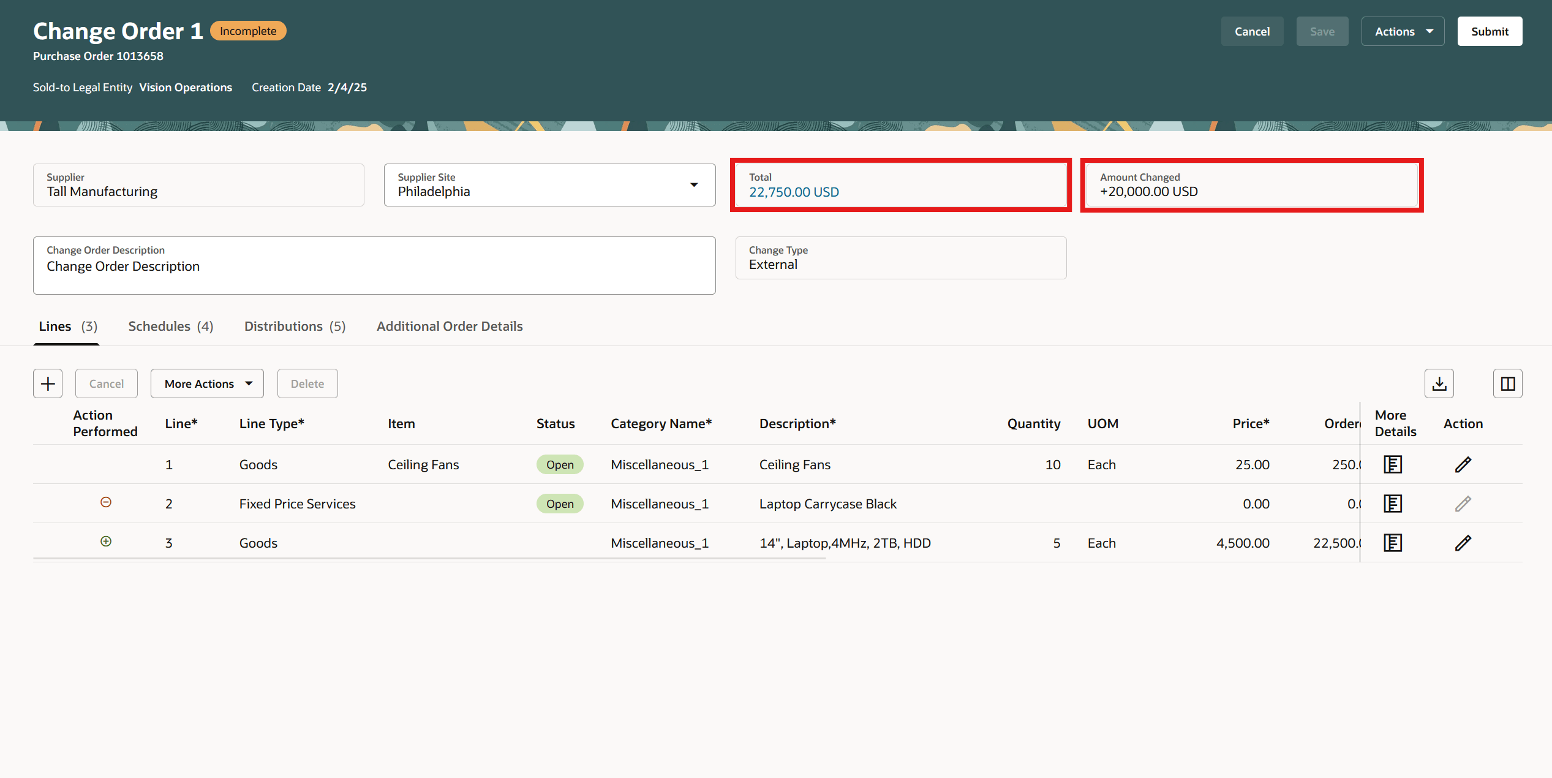Viewport: 1552px width, 778px height.
Task: Switch to the Schedules tab
Action: coord(170,327)
